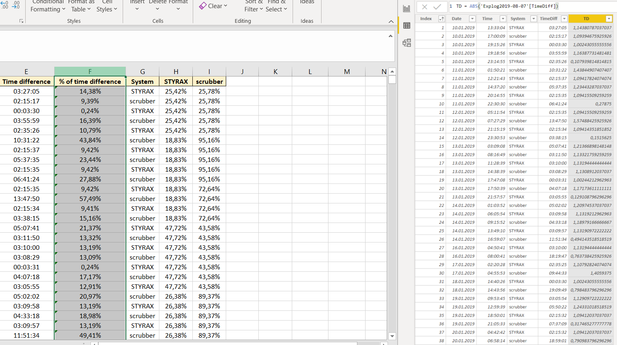The width and height of the screenshot is (617, 345).
Task: Select column H header in Excel
Action: (x=176, y=72)
